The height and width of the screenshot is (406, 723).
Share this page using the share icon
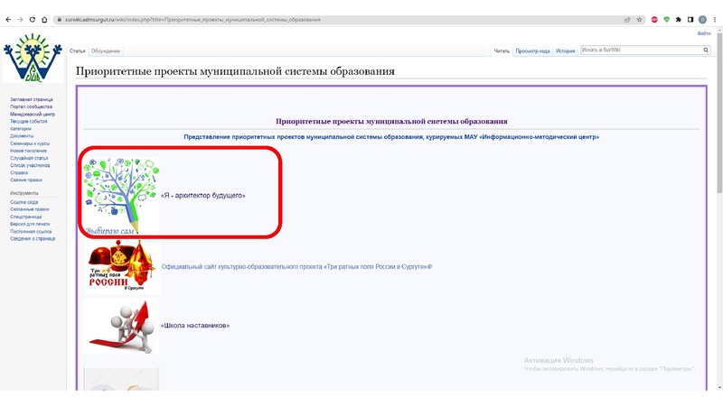pyautogui.click(x=627, y=20)
